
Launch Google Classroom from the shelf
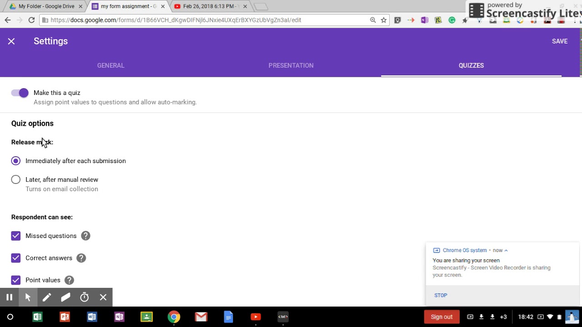pyautogui.click(x=146, y=317)
